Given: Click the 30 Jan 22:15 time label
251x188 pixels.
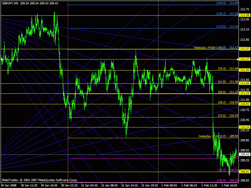Looking at the screenshot, I should [69, 185].
